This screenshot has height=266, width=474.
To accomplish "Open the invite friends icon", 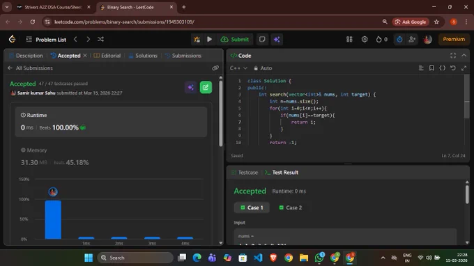I will click(x=412, y=39).
